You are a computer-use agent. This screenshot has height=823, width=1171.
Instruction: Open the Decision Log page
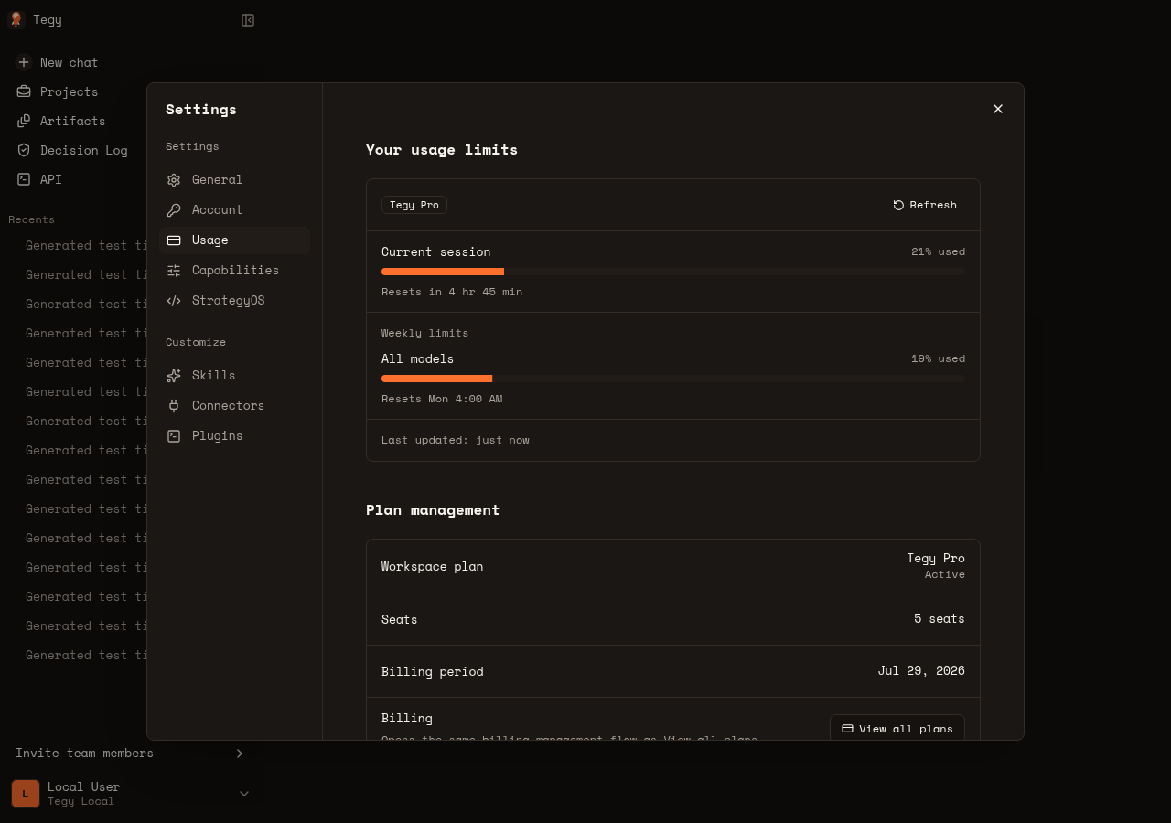[83, 150]
